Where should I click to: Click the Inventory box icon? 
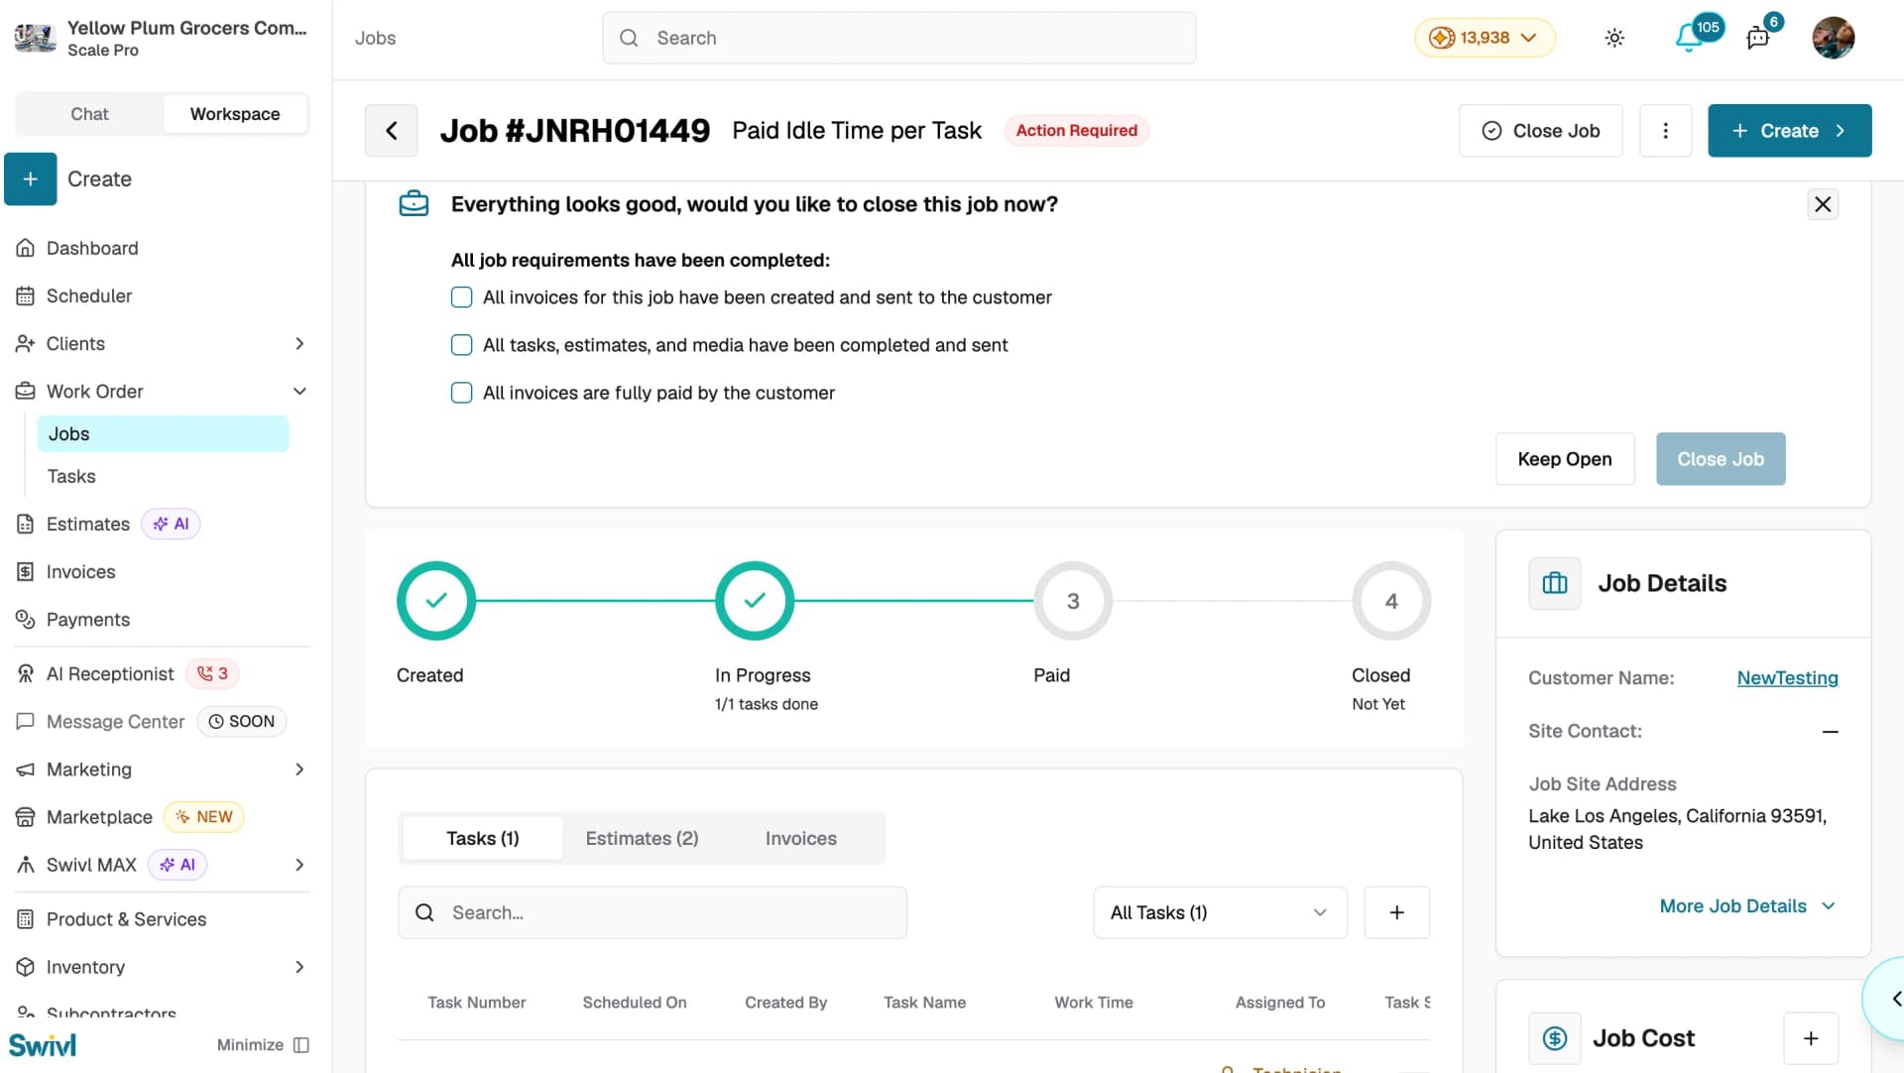[x=26, y=967]
